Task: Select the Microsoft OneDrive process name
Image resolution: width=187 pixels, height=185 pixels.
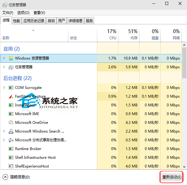Action: point(31,123)
